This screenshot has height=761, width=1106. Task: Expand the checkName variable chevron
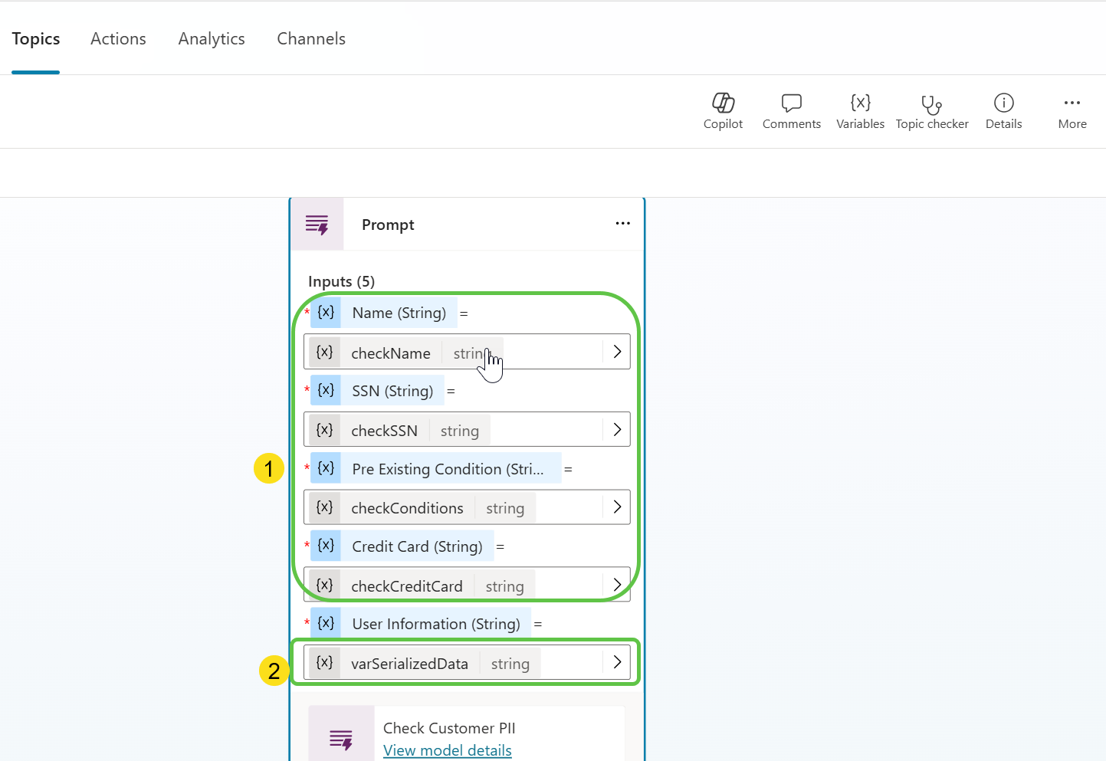coord(617,352)
